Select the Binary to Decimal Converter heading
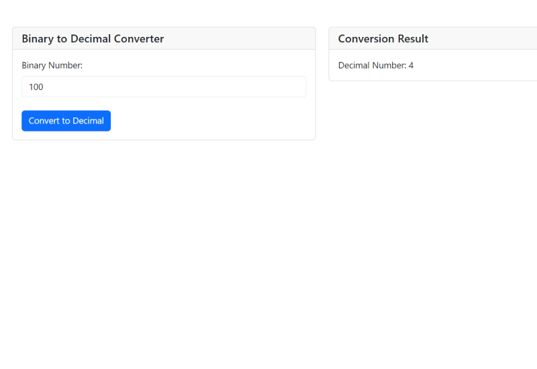Screen dimensions: 537x369 coord(93,39)
